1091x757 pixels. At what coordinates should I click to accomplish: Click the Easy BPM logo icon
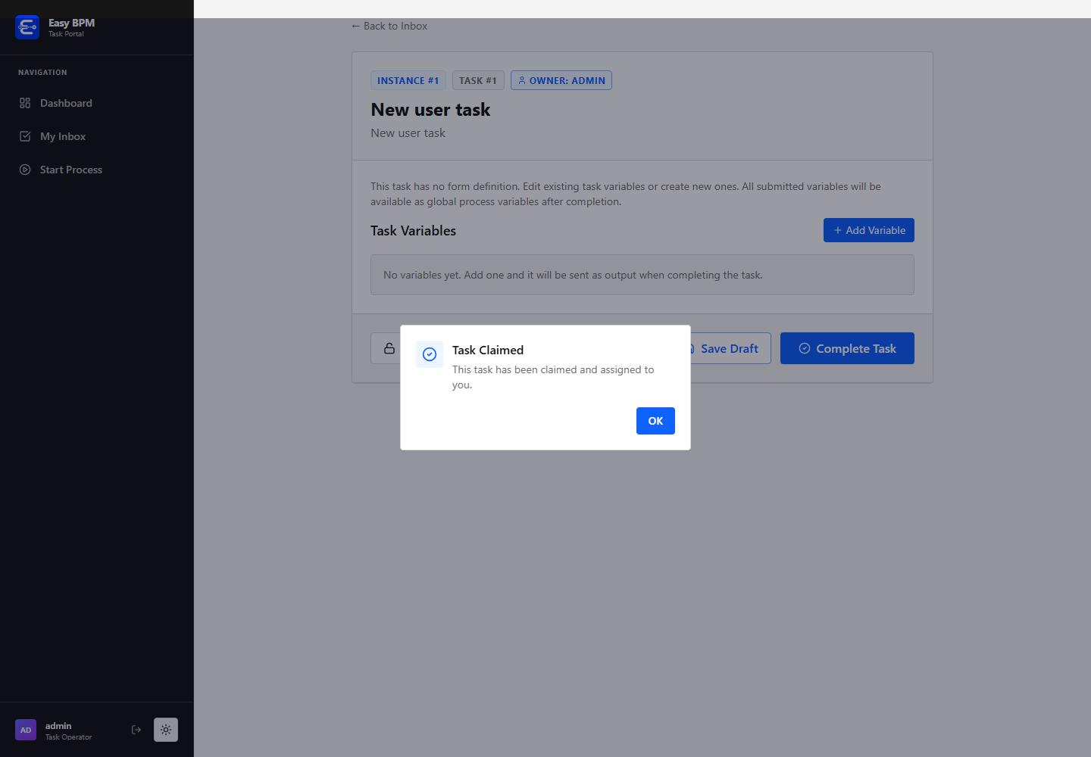click(27, 27)
